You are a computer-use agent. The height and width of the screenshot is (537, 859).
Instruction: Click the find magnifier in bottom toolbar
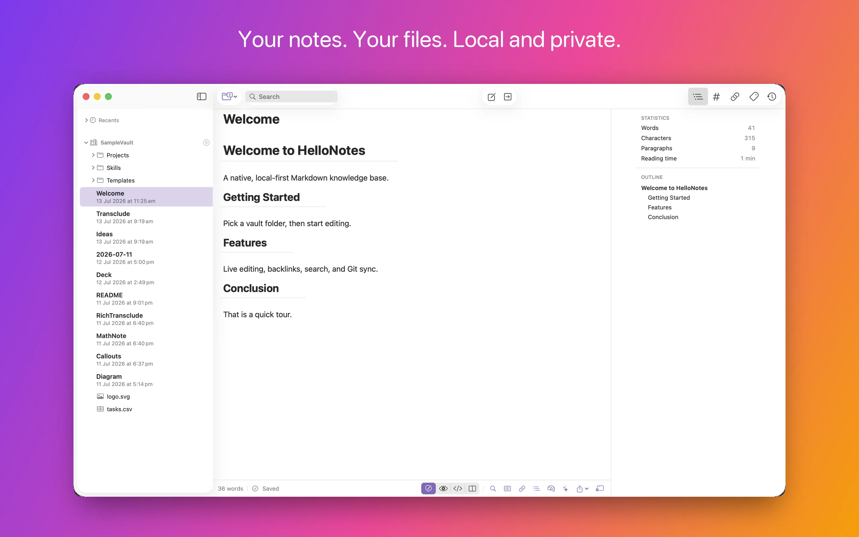(x=493, y=488)
